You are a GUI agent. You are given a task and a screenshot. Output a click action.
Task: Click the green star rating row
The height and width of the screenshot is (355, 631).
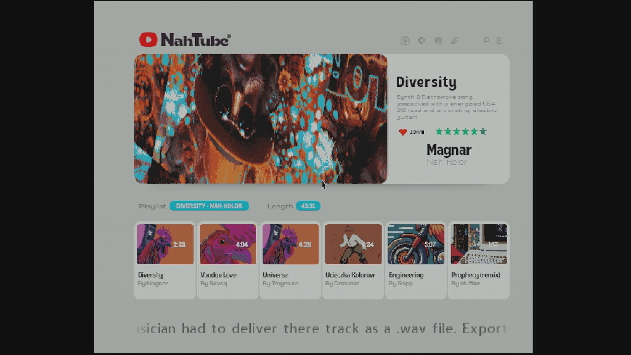click(x=461, y=132)
